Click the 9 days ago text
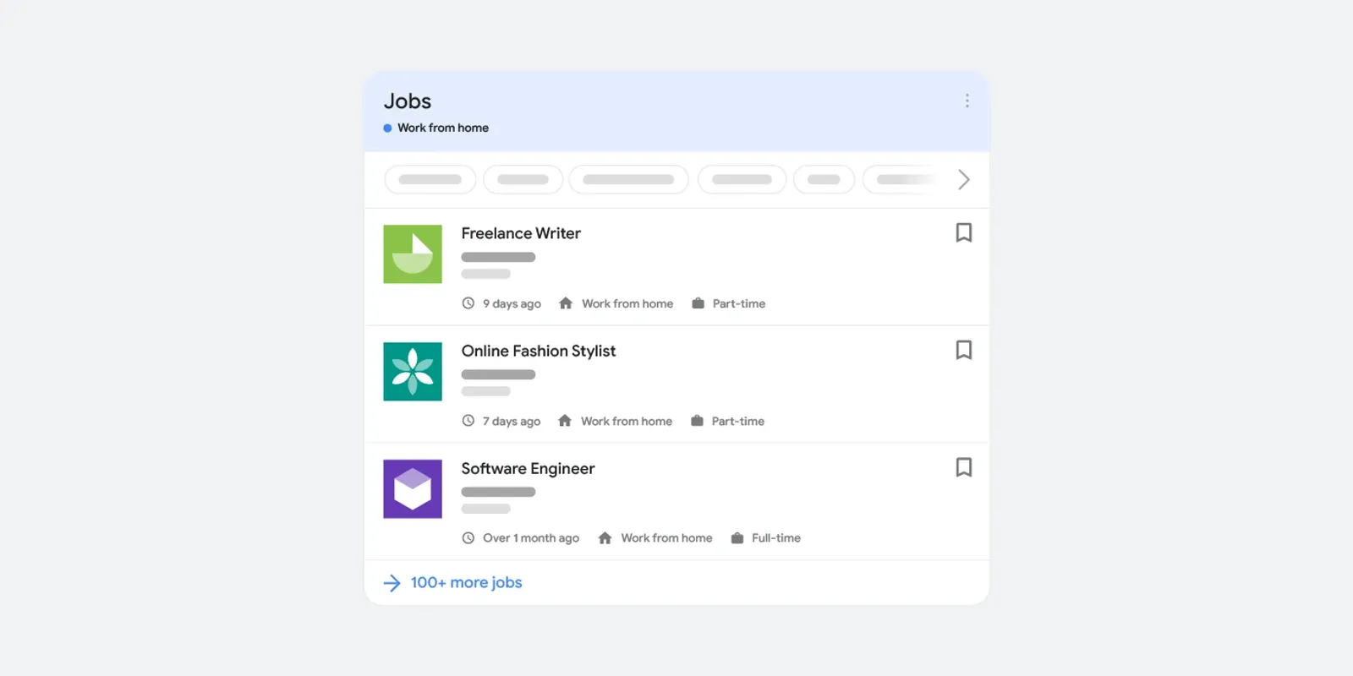 point(512,304)
